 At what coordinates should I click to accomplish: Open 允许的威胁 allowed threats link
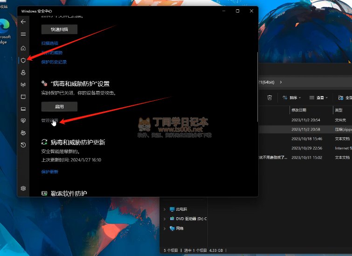[52, 53]
